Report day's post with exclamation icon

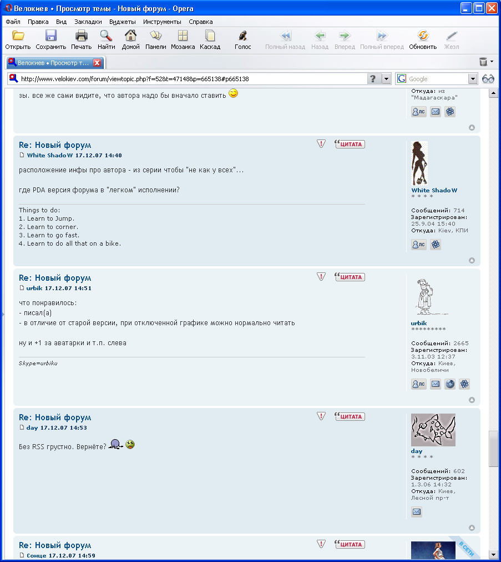(321, 416)
